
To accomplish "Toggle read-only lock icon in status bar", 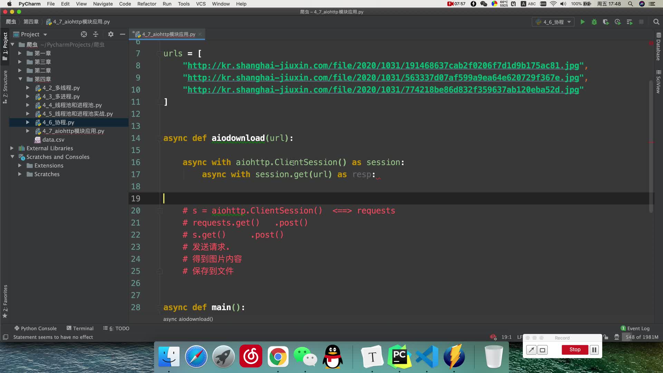I will (606, 337).
